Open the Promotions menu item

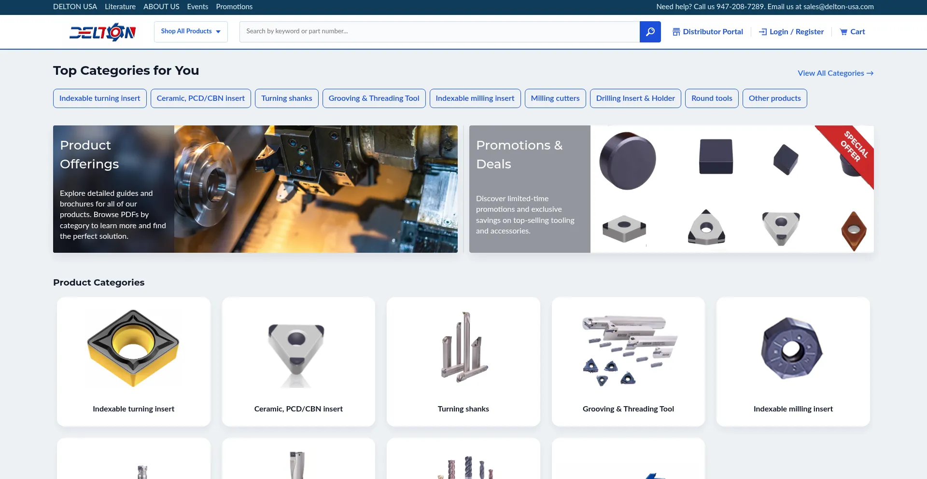tap(234, 7)
